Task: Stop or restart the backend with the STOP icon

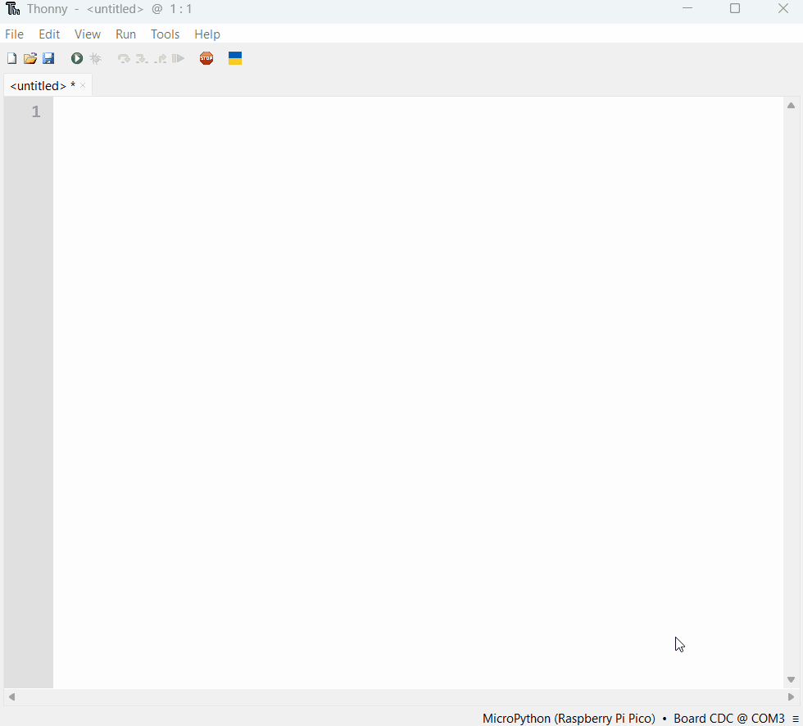Action: tap(206, 58)
